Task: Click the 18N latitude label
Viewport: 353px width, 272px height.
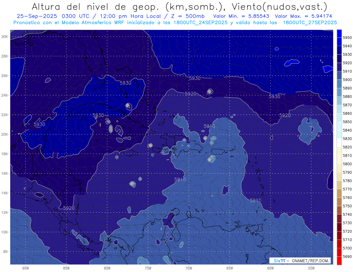Action: click(4, 154)
